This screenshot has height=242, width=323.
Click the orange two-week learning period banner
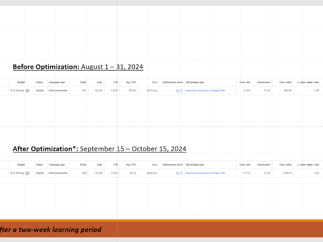pos(161,229)
